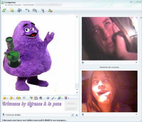Viewport: 142px width, 122px height.
Task: Click the green swirl icon in message toolbar
Action: coord(31,98)
